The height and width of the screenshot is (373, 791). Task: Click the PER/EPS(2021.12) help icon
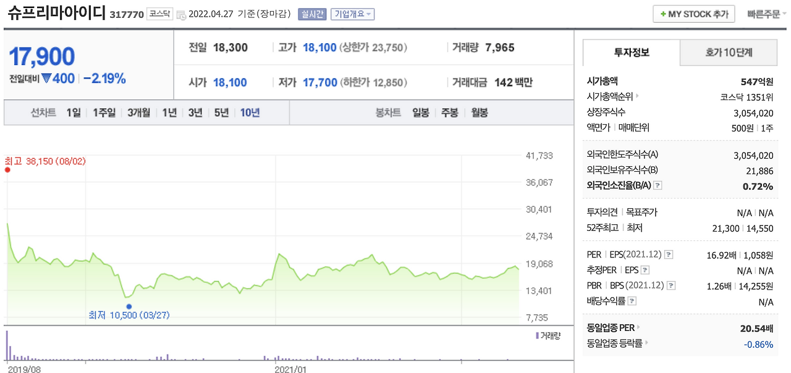coord(668,254)
